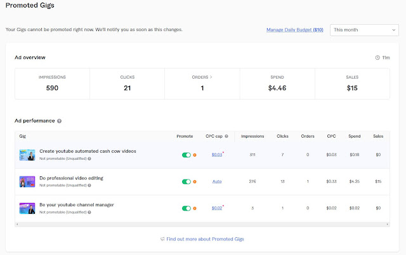The image size is (406, 255).
Task: Open the $0.03 CPC cap setting
Action: point(217,155)
